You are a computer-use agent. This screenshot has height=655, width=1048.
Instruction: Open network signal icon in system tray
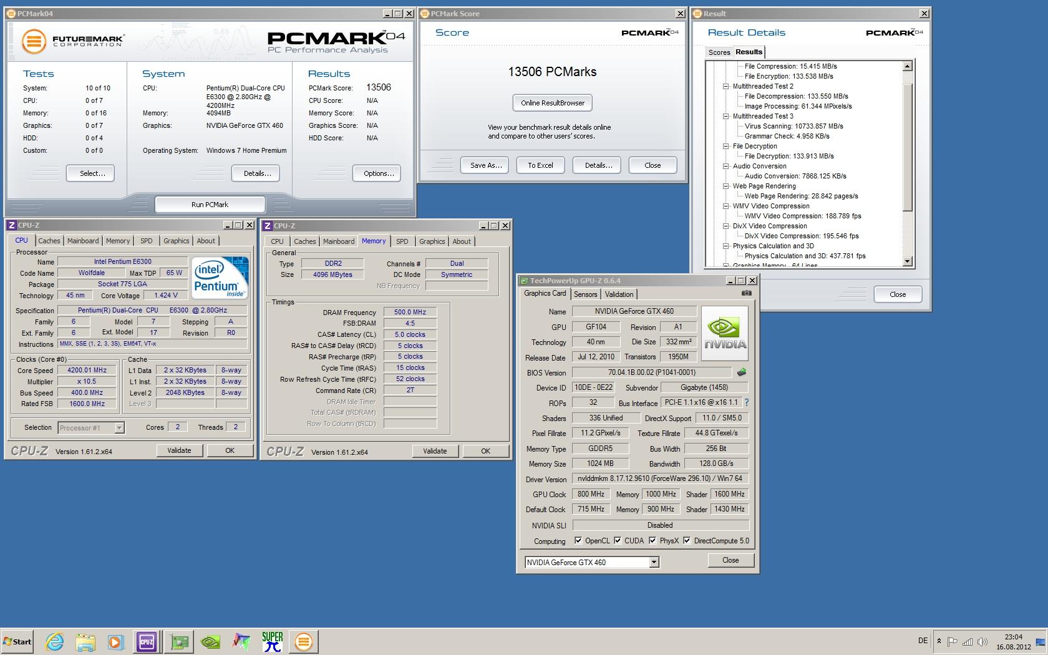pyautogui.click(x=968, y=641)
